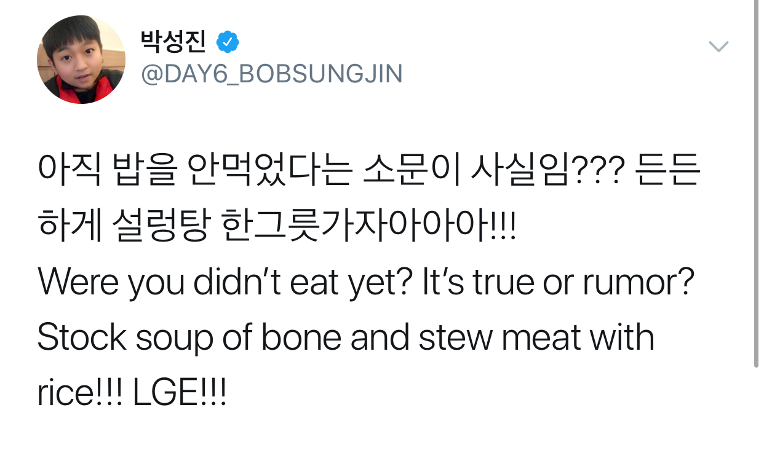
Task: Open the 박성진 profile picture
Action: point(81,60)
